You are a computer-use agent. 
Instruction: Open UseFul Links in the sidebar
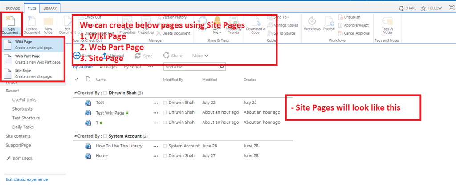pos(24,100)
